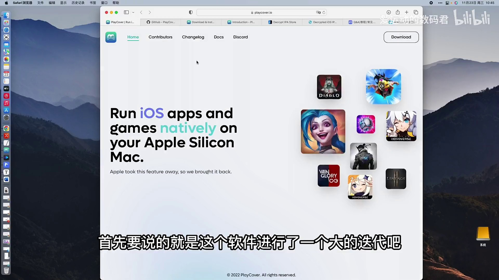Open the Trash in the dock
499x280 pixels.
tap(6, 270)
